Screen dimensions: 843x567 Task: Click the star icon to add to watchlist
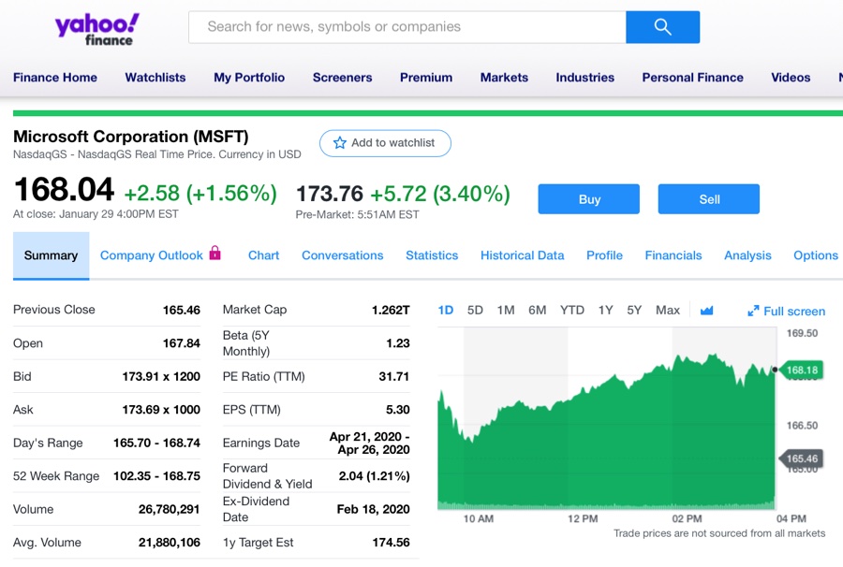(340, 143)
